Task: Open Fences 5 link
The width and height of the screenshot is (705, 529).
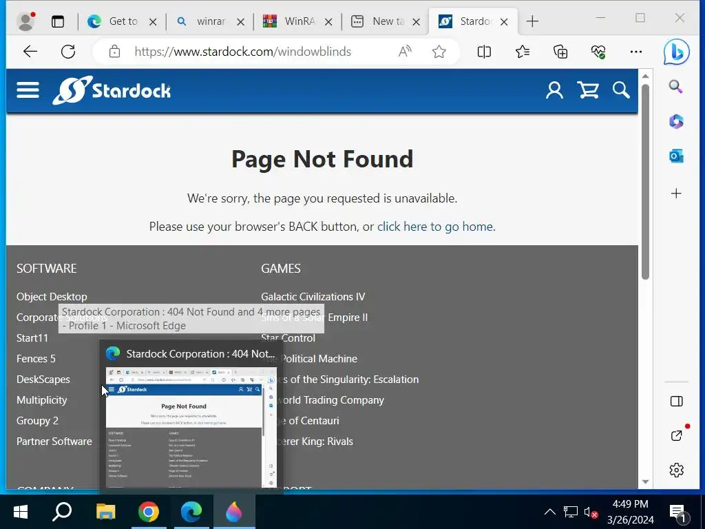Action: coord(36,358)
